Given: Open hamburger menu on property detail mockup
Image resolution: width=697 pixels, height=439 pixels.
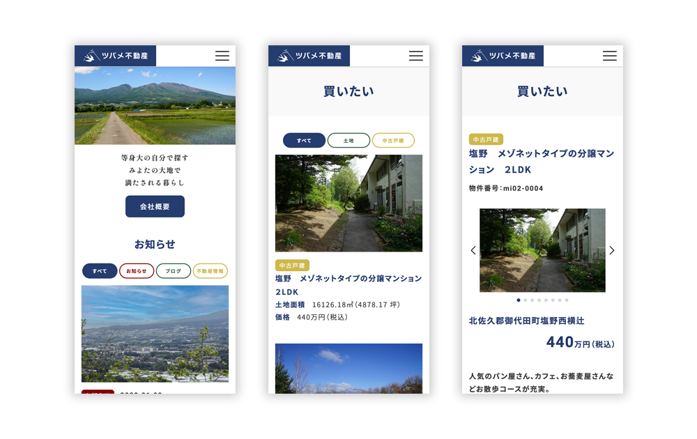Looking at the screenshot, I should tap(610, 56).
